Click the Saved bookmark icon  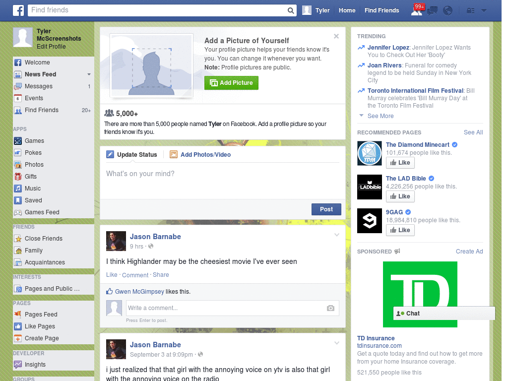18,200
